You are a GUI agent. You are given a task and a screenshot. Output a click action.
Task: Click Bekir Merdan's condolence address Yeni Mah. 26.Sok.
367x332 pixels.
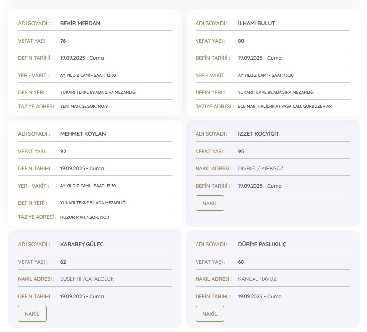tap(84, 106)
